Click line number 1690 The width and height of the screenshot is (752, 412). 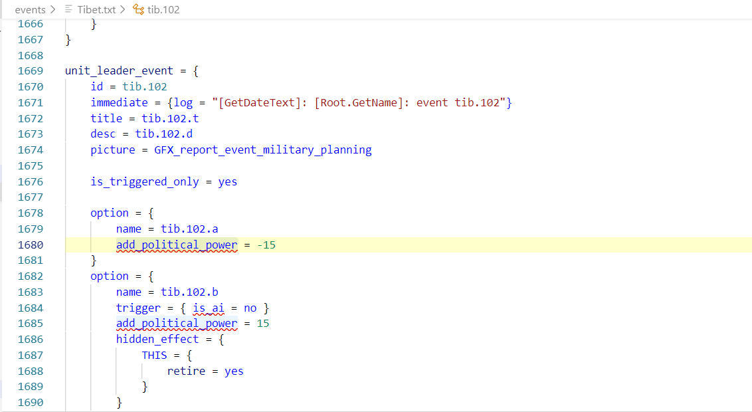(x=30, y=403)
